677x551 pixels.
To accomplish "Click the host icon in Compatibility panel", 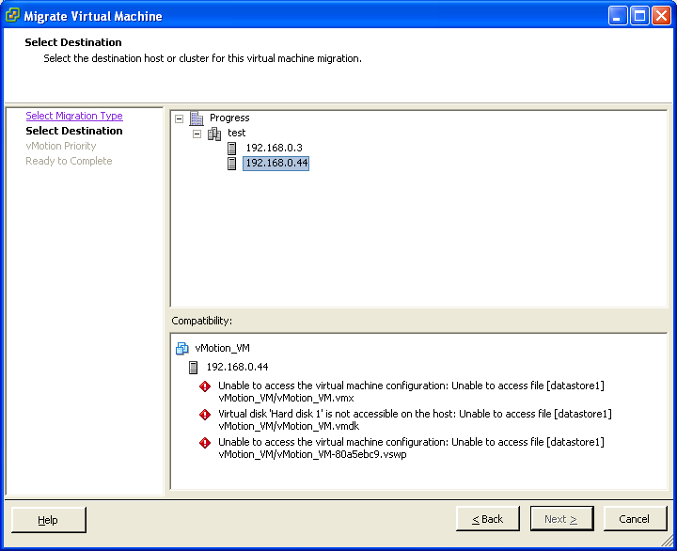I will click(194, 367).
